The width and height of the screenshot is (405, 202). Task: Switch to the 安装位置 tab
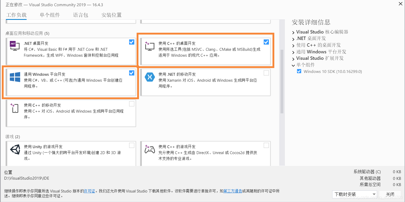(x=112, y=15)
